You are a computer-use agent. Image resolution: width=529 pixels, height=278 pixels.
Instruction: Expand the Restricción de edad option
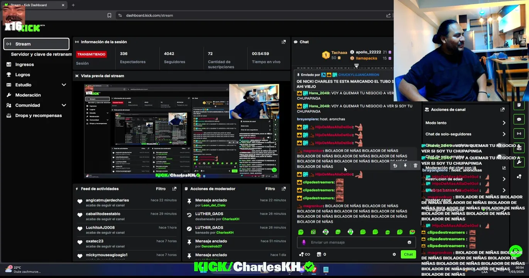504,179
